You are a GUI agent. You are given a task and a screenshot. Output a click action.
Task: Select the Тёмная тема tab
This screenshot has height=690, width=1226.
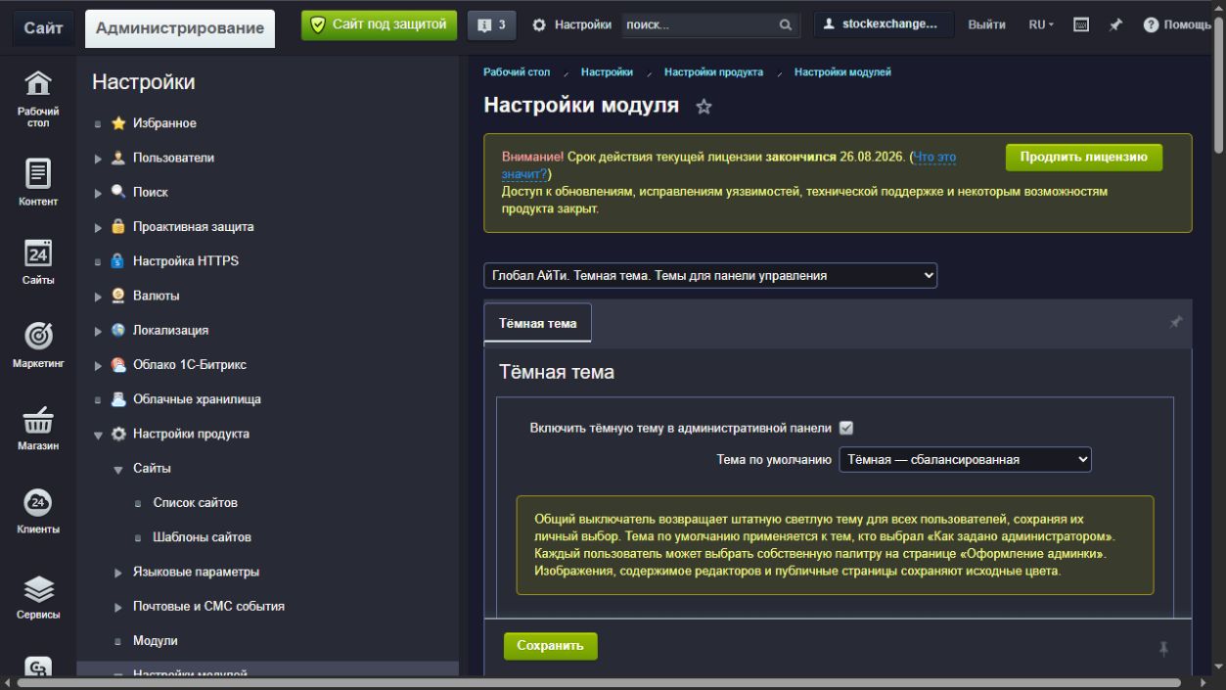(x=538, y=323)
